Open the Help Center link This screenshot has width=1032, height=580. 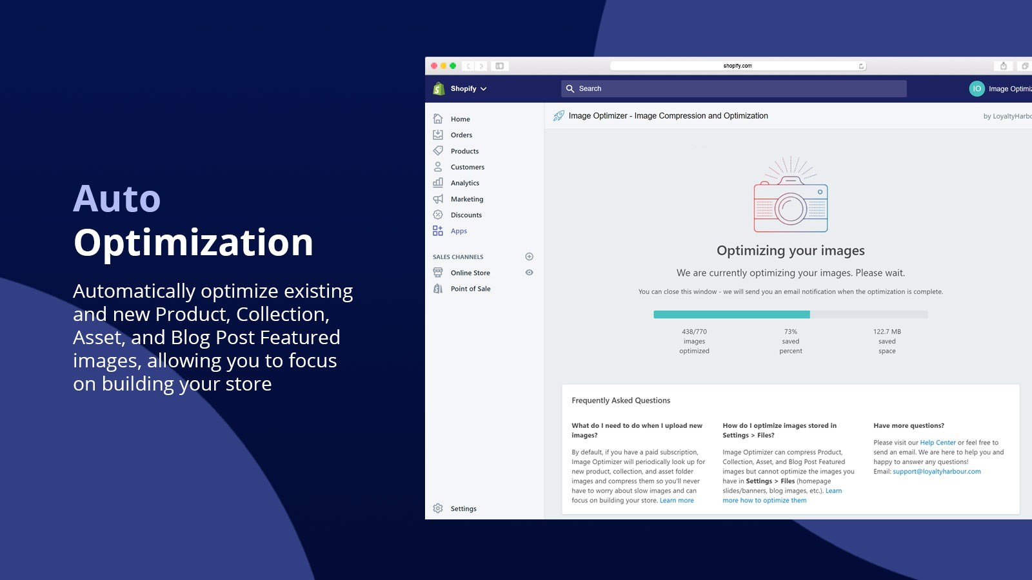point(938,443)
